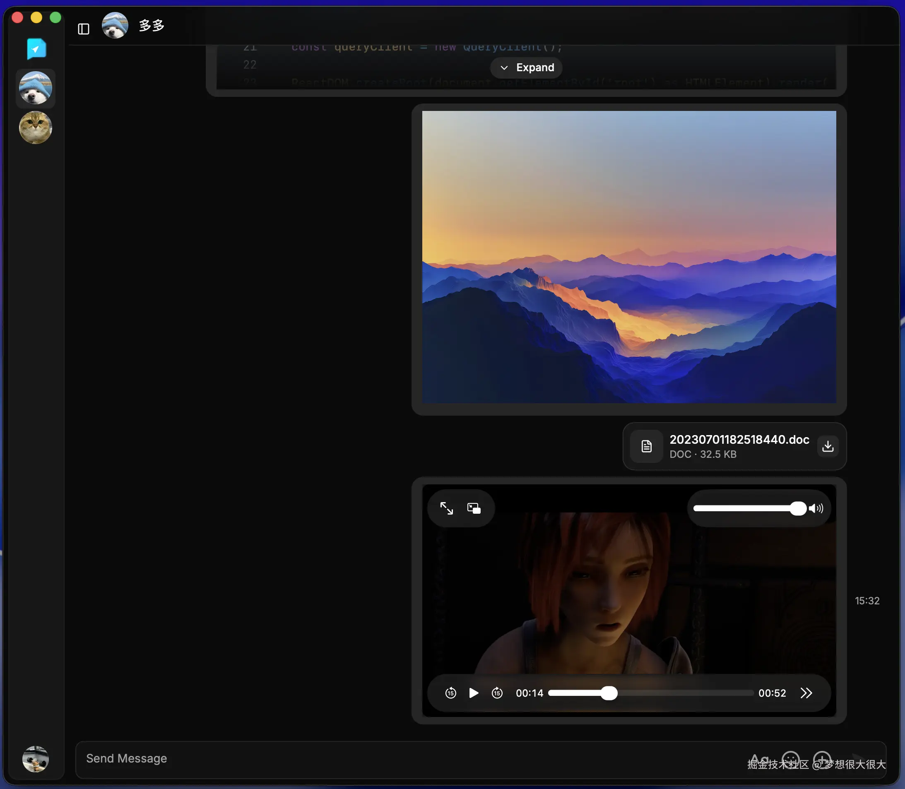The image size is (905, 789).
Task: Click the video current time 00:14
Action: tap(530, 693)
